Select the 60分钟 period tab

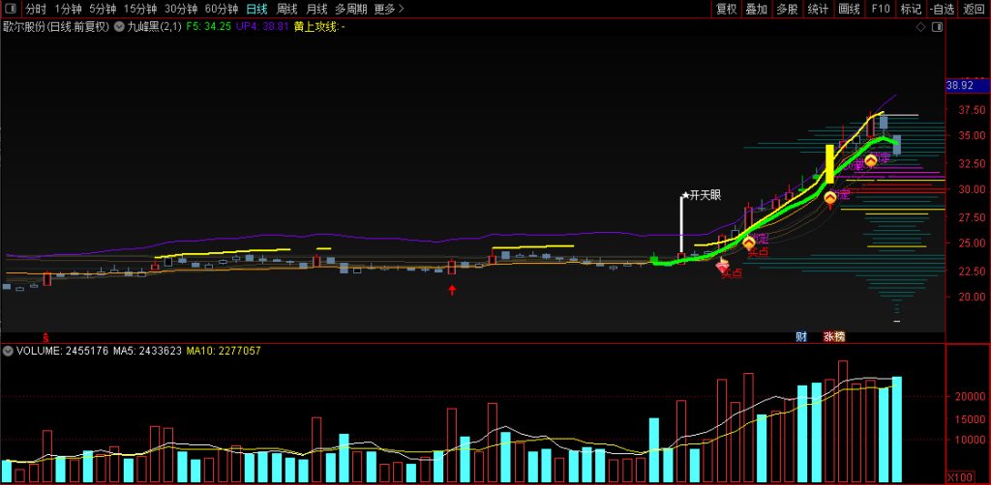pos(221,9)
